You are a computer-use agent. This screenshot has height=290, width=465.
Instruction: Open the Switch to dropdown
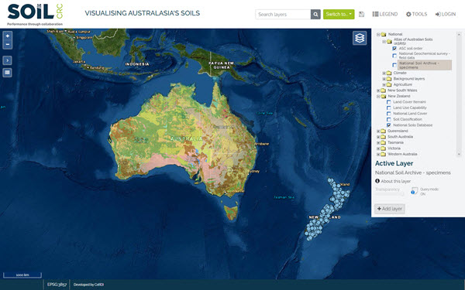[339, 14]
